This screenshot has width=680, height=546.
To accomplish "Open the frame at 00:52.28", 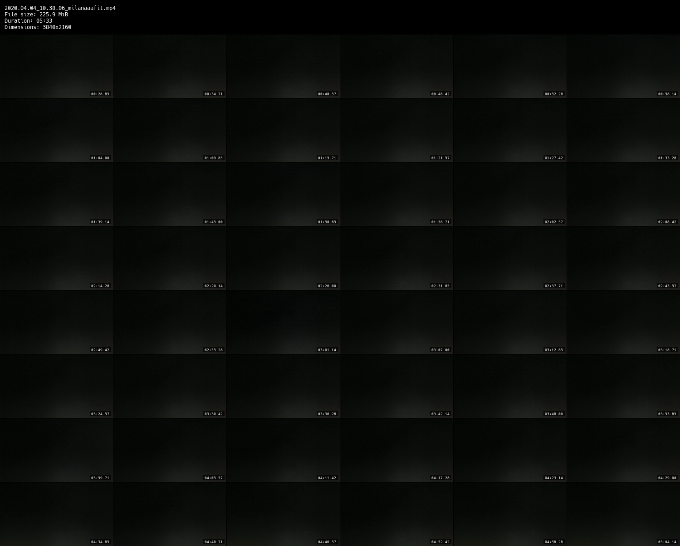I will click(x=510, y=66).
